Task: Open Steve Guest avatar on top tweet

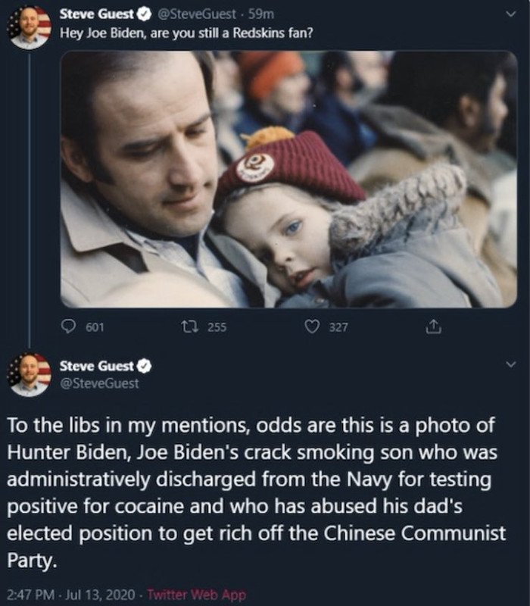Action: point(30,27)
